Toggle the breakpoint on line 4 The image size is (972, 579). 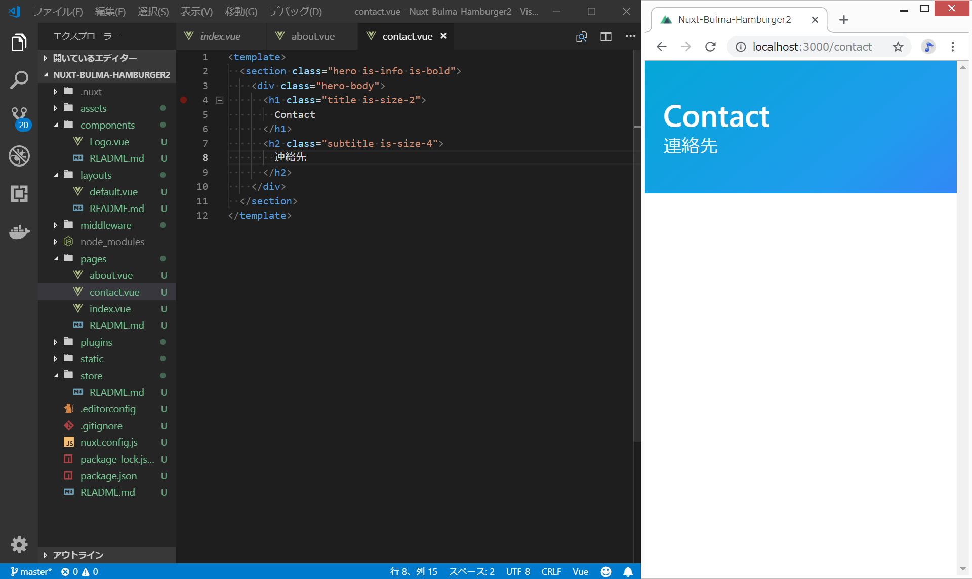click(x=184, y=100)
